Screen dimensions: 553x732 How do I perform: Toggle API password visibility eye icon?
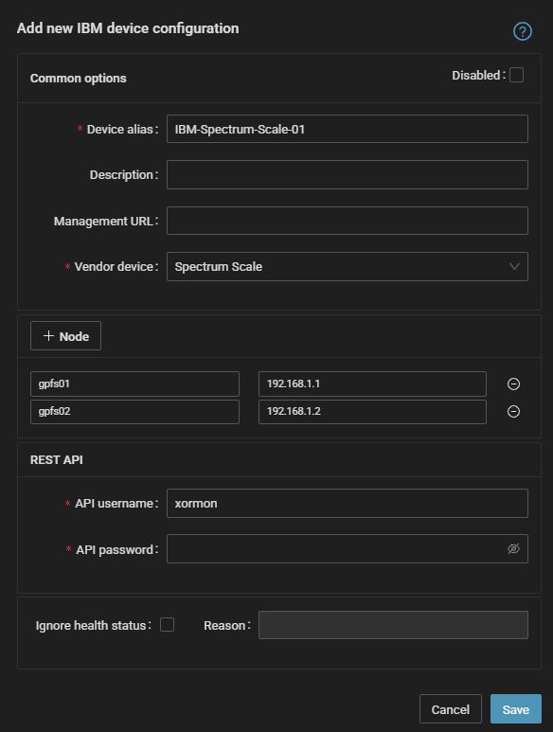[513, 548]
